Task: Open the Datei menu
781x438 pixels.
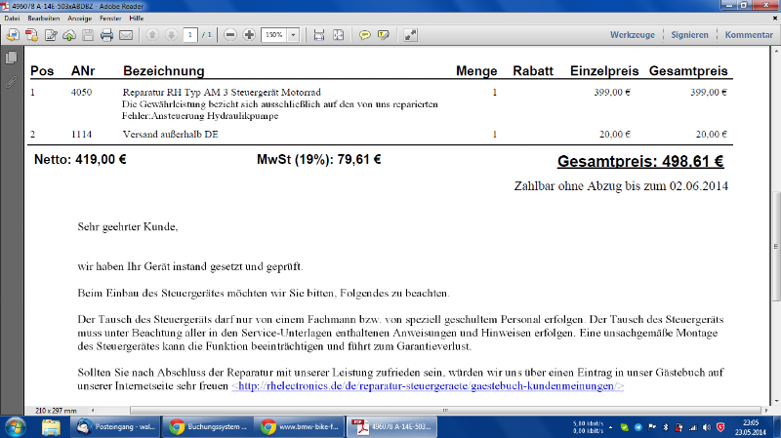Action: tap(12, 19)
